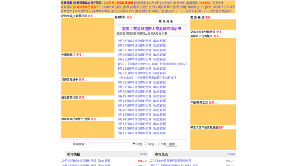296x166 pixels.
Task: Open 无效链接 nav link
Action: pos(140,3)
